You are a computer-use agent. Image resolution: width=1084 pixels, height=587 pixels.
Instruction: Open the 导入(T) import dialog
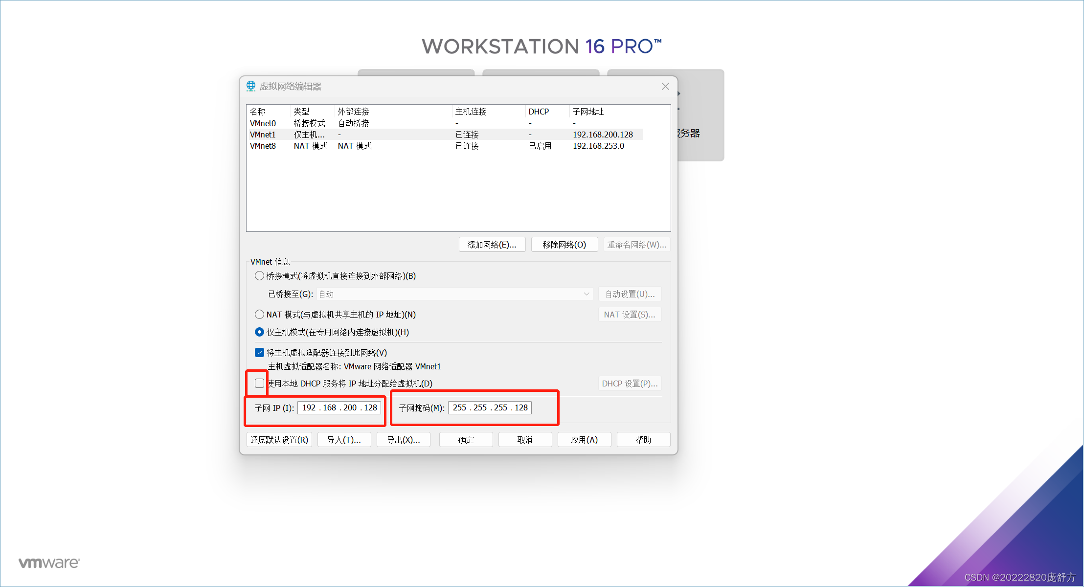click(344, 440)
